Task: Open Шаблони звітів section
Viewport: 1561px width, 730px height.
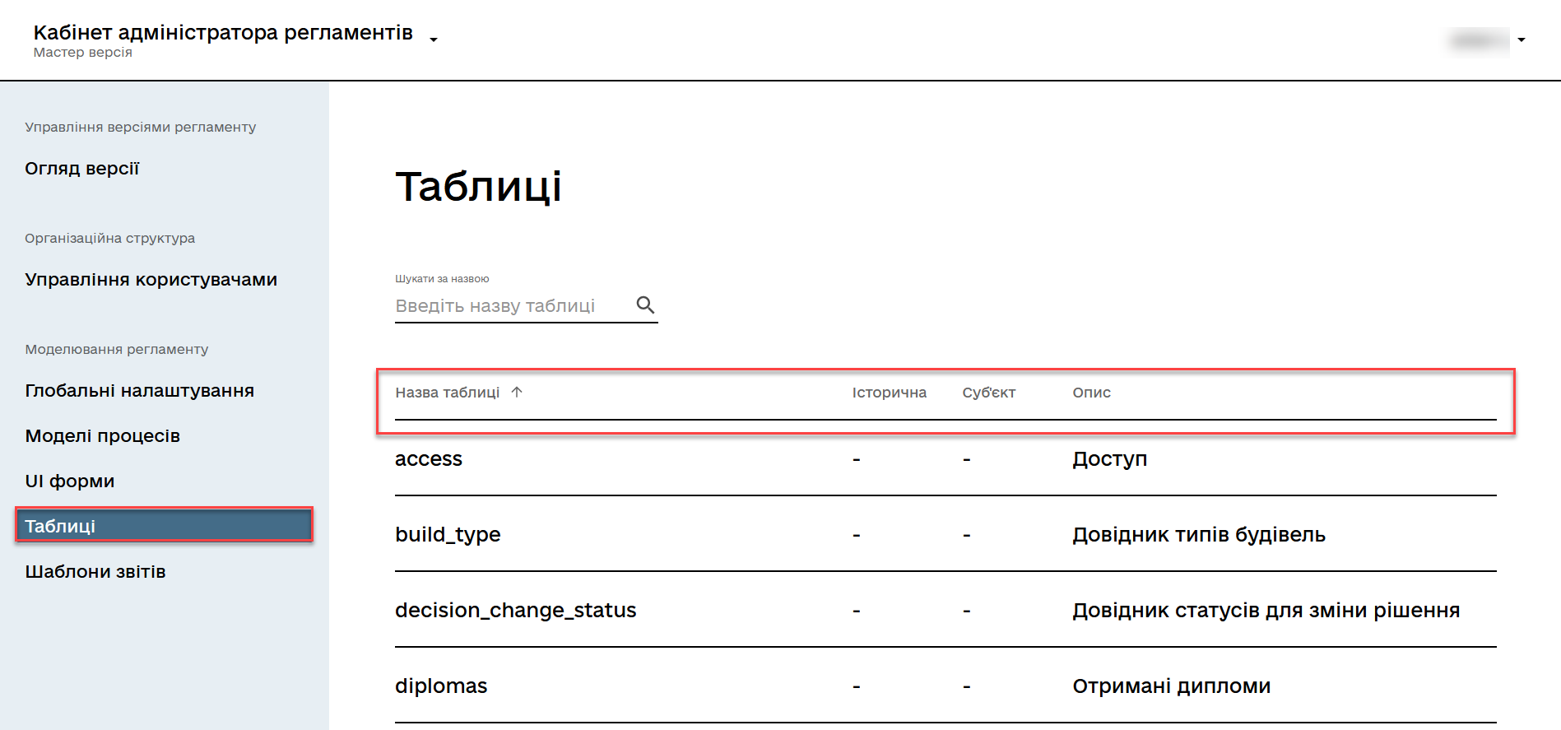Action: [x=95, y=571]
